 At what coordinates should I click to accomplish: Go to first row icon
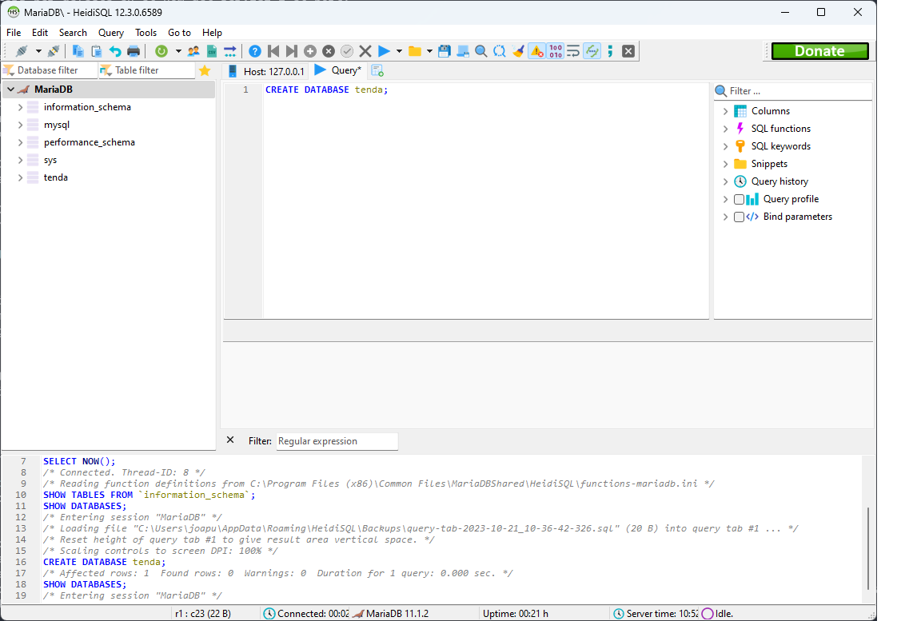pos(273,51)
